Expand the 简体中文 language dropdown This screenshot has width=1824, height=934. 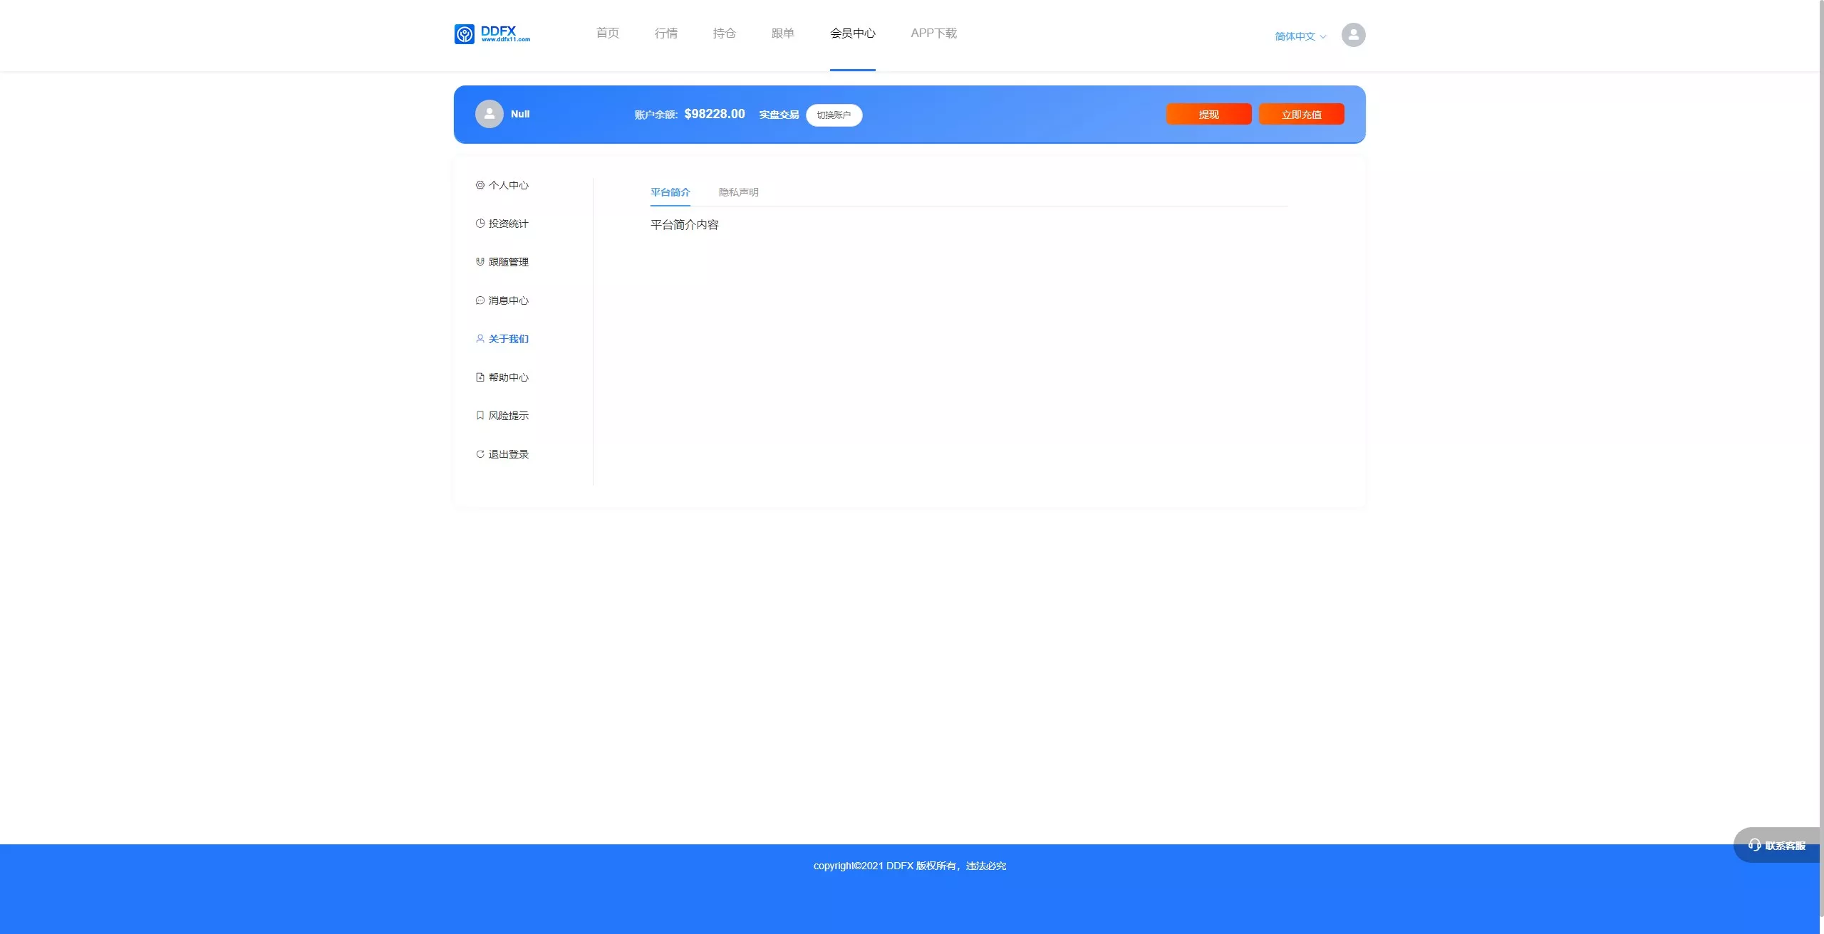[1300, 36]
